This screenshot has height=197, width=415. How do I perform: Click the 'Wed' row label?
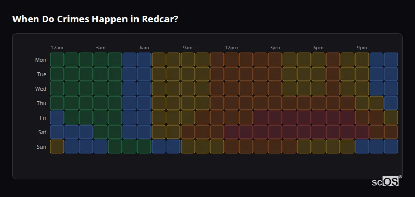click(40, 89)
